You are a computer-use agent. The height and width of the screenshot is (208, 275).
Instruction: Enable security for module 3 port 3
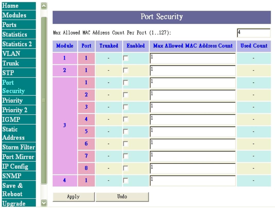tap(126, 107)
